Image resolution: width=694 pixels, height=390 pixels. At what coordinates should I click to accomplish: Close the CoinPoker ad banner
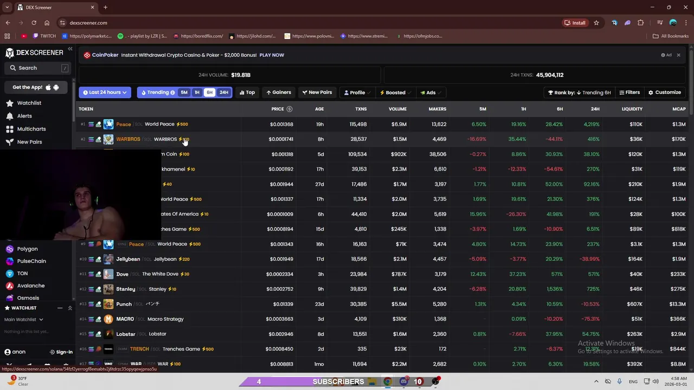(x=678, y=55)
